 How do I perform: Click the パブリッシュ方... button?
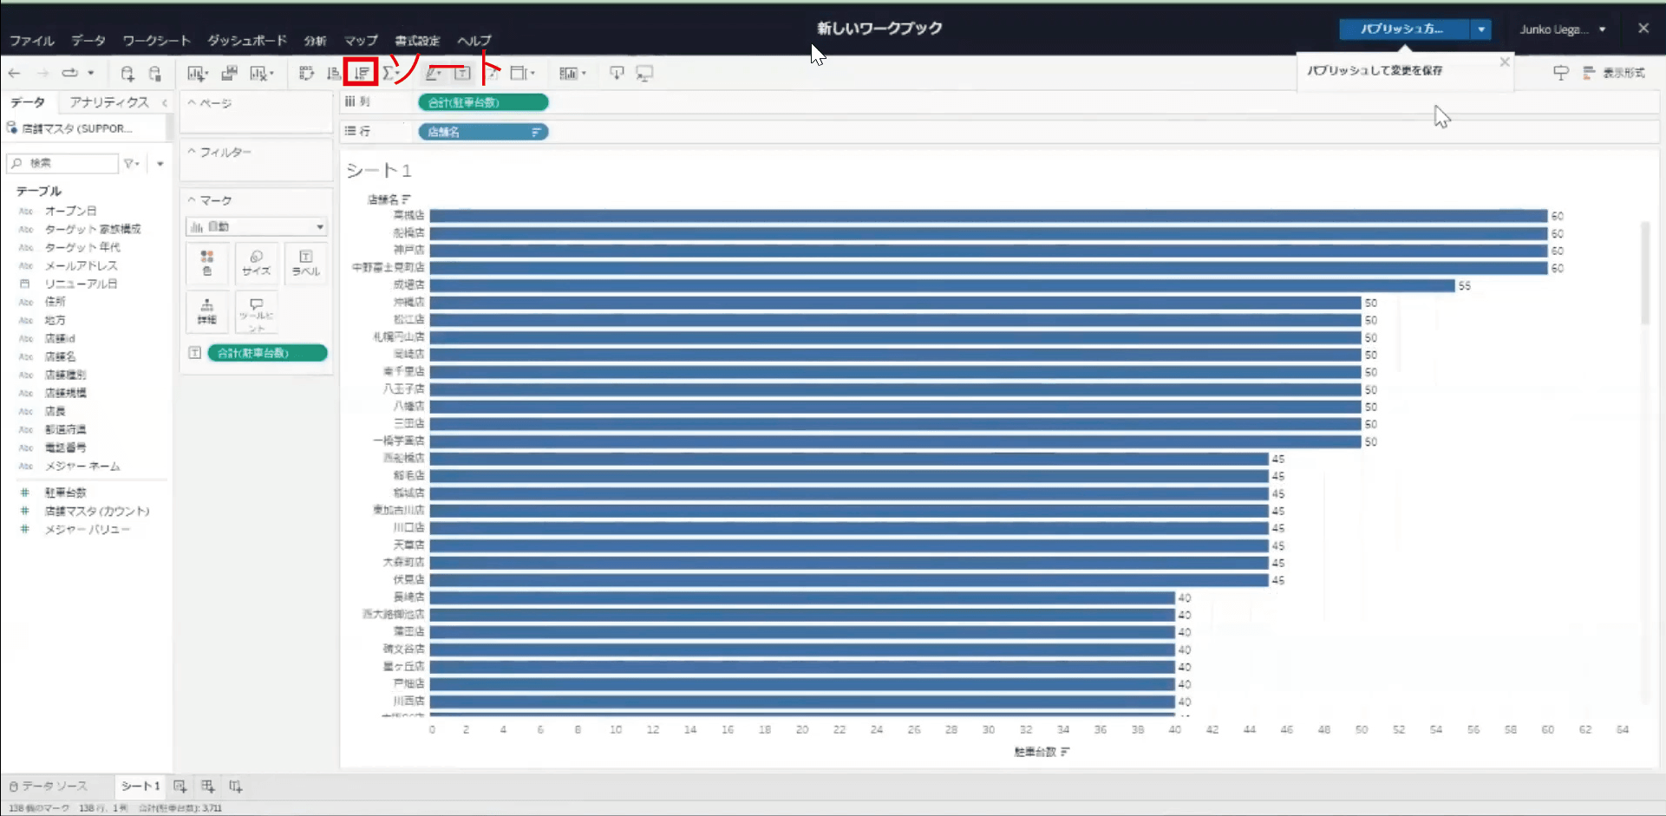pos(1404,29)
